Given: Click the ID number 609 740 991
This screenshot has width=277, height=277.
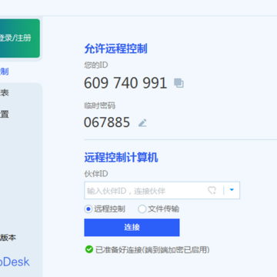Looking at the screenshot, I should (x=125, y=83).
